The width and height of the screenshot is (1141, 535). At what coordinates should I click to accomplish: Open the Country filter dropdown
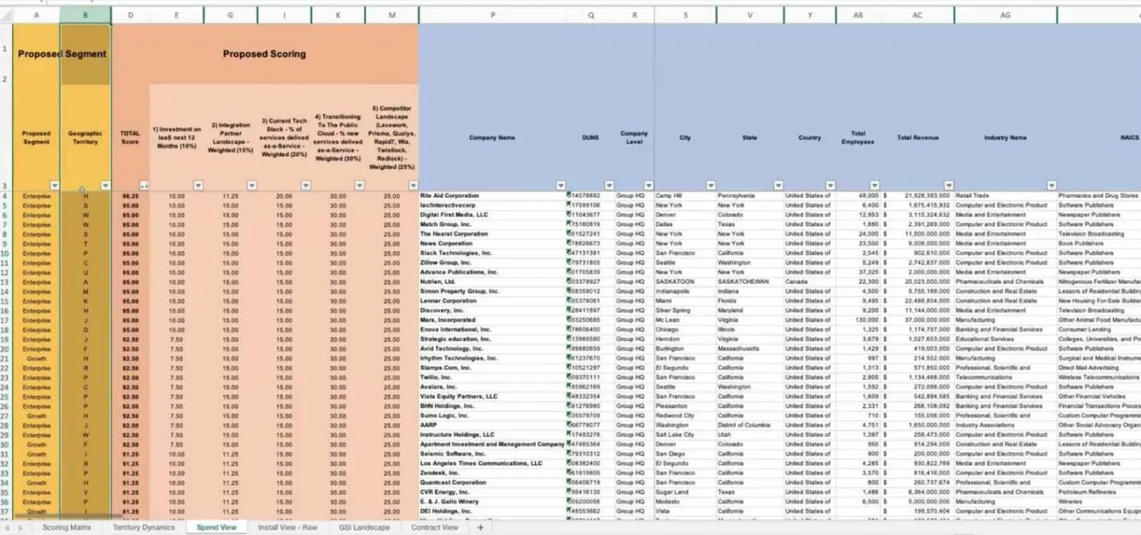tap(830, 185)
